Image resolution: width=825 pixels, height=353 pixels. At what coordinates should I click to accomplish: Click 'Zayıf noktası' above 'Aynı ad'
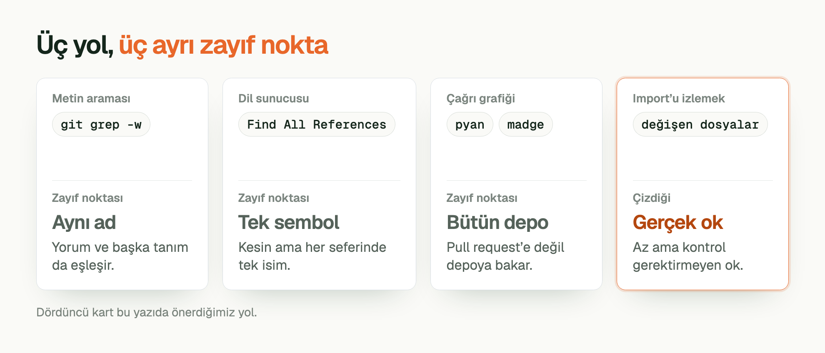[x=87, y=198]
